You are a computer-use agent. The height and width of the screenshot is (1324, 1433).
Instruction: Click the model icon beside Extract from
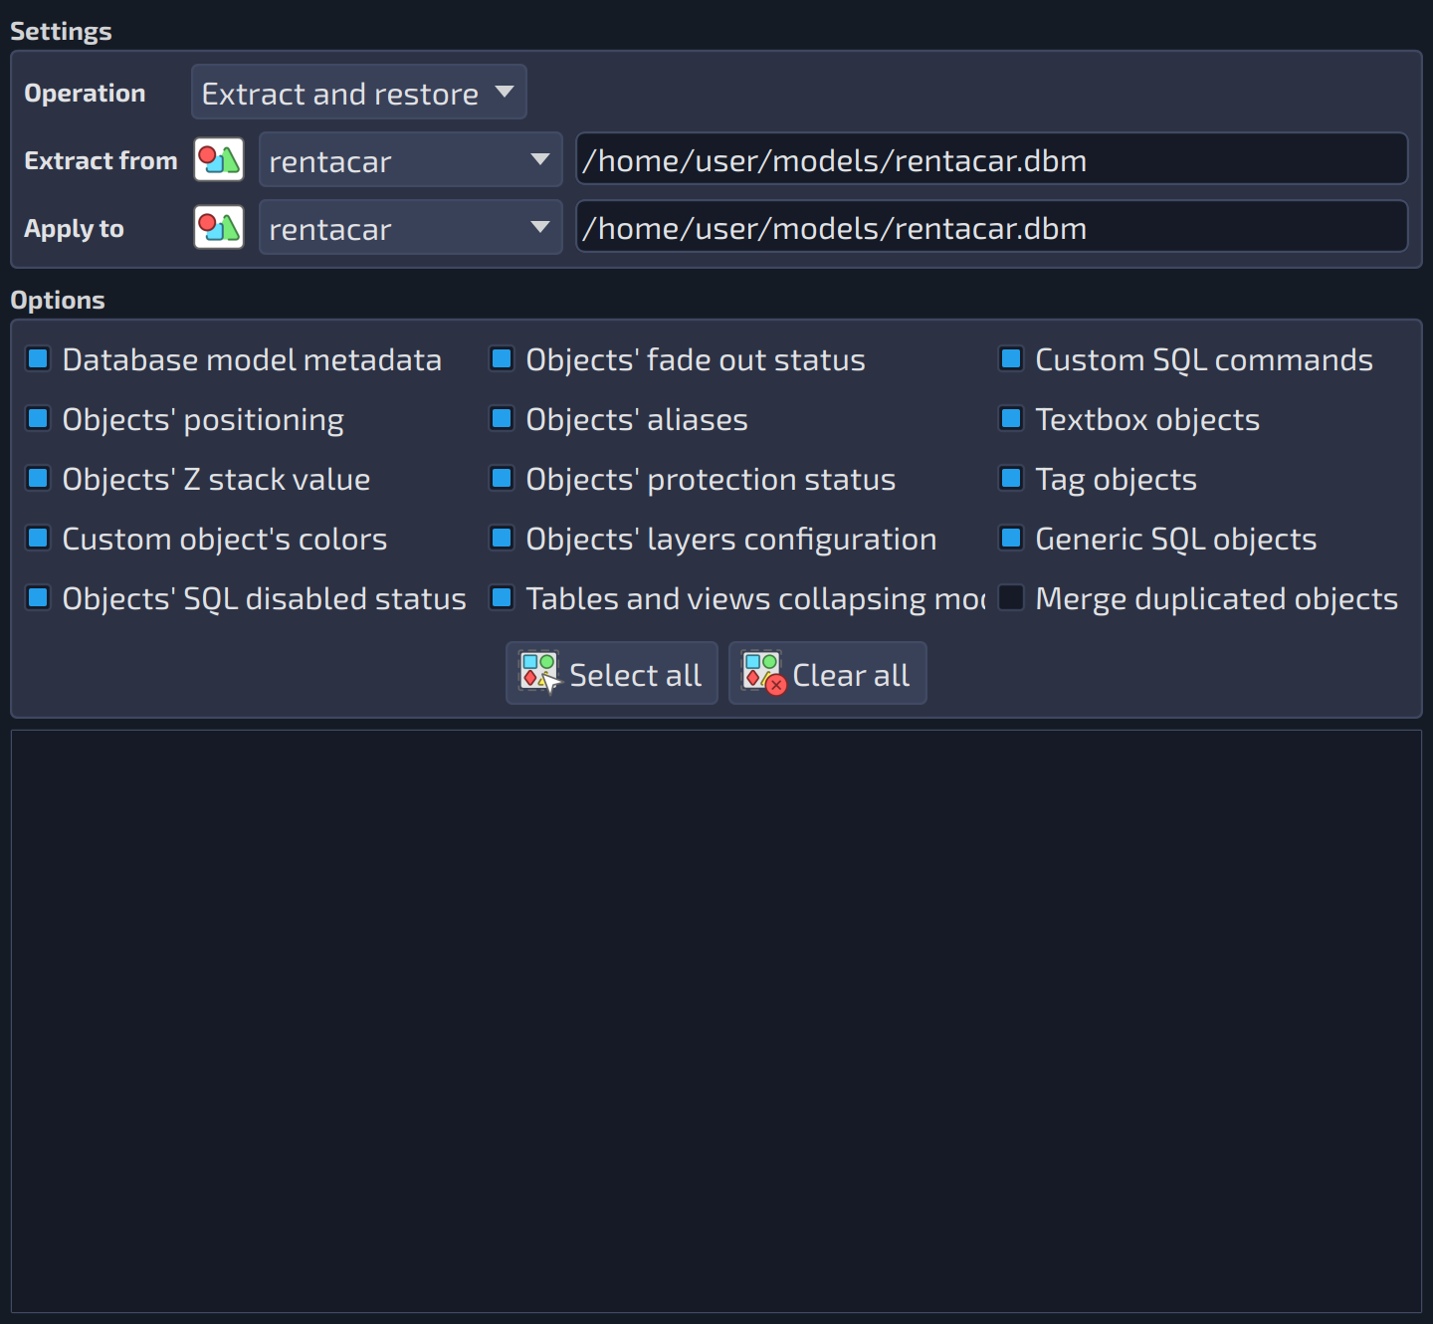[x=219, y=159]
